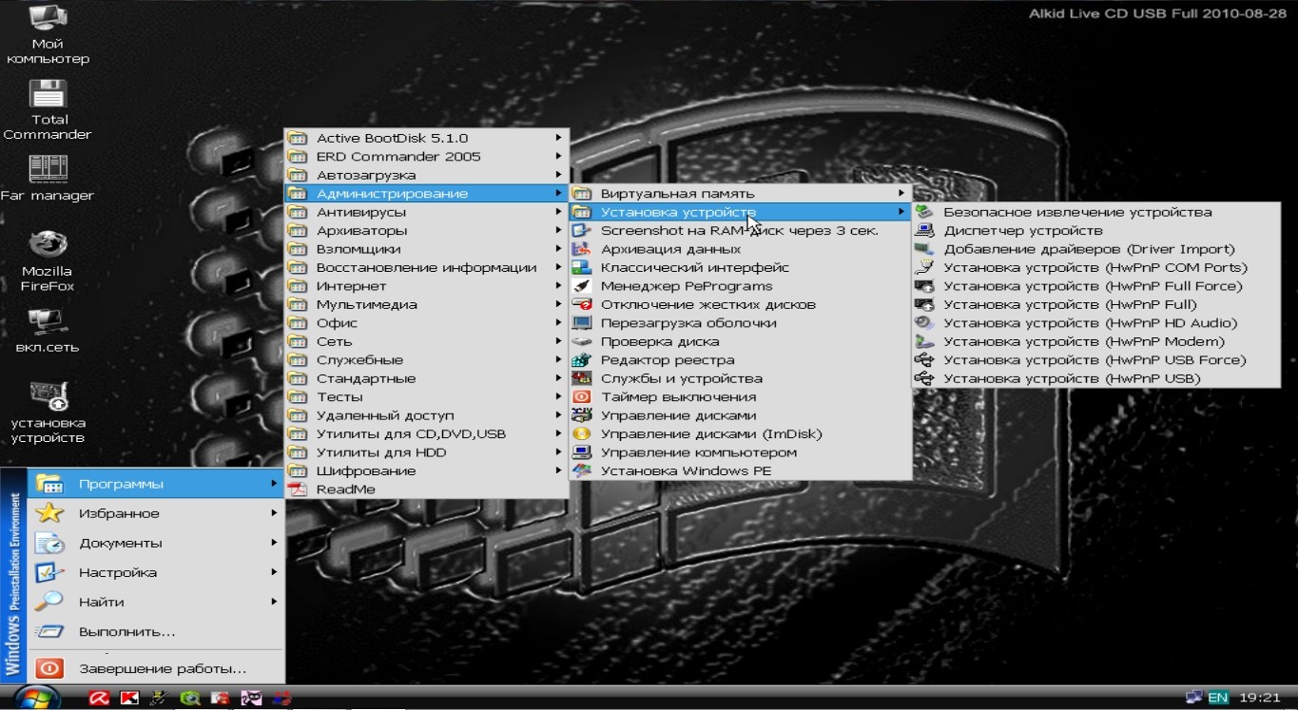Image resolution: width=1298 pixels, height=710 pixels.
Task: Select Отключение жестких дисков
Action: 740,305
